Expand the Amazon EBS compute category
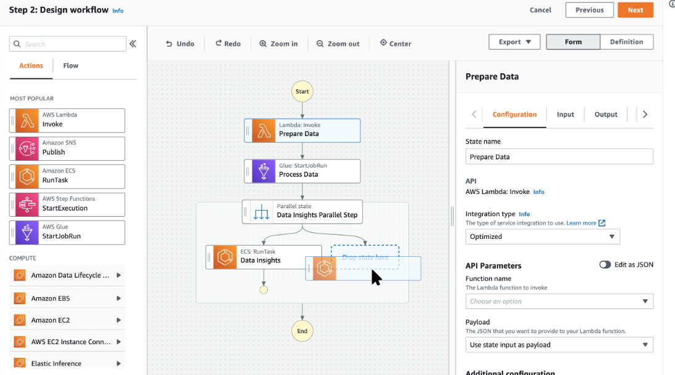This screenshot has width=675, height=375. coord(67,299)
